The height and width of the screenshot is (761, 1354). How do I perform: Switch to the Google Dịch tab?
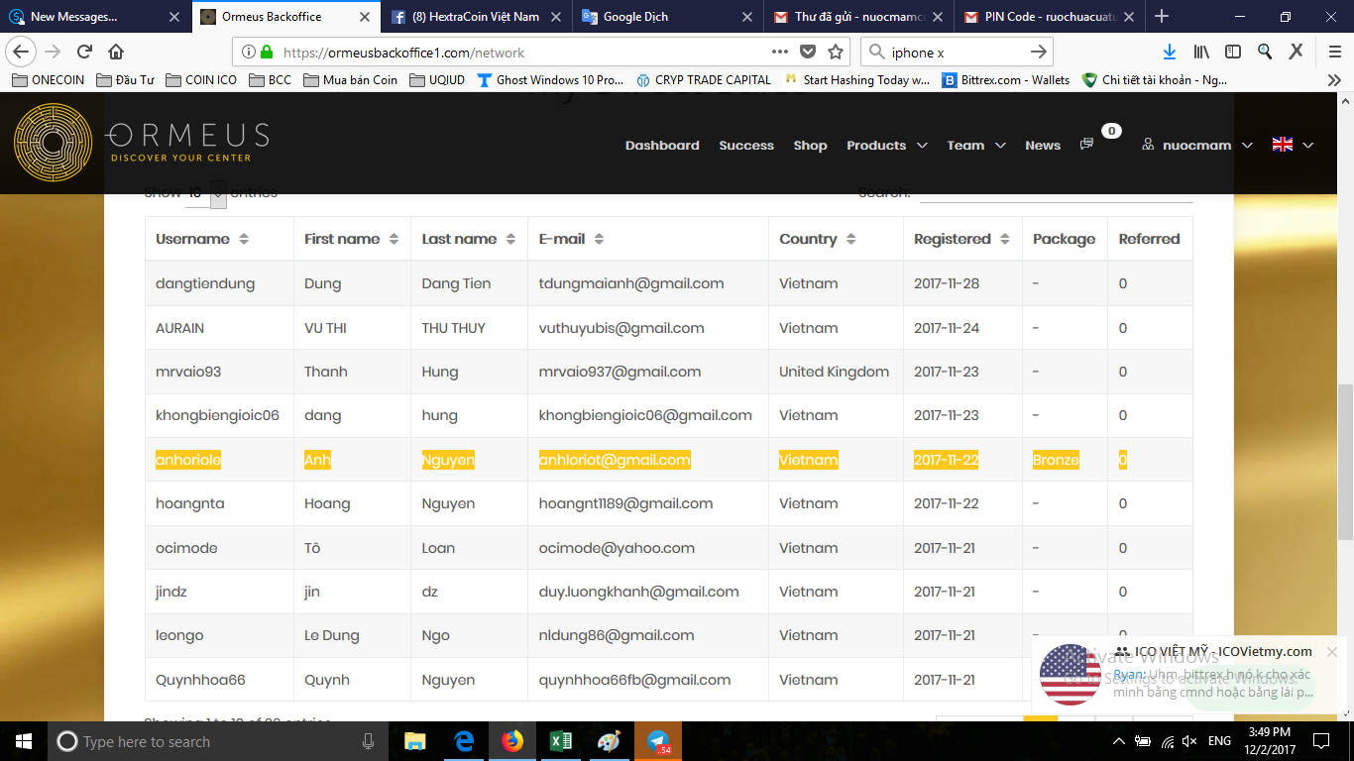[x=667, y=17]
